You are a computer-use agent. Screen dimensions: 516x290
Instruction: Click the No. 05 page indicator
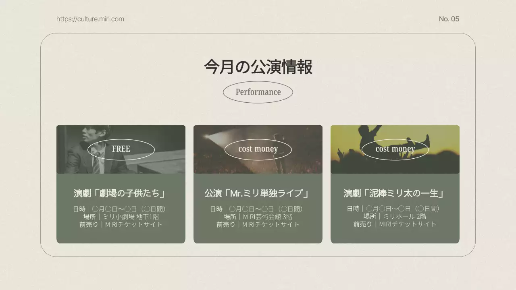[x=449, y=19]
